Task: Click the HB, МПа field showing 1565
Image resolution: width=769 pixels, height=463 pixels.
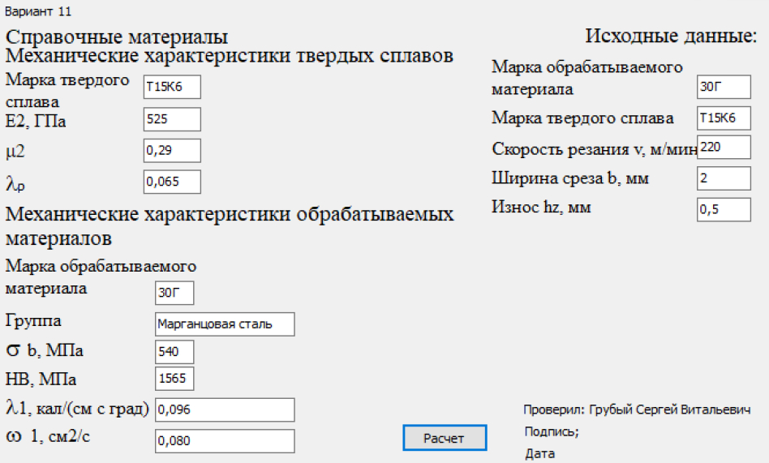Action: [x=174, y=379]
